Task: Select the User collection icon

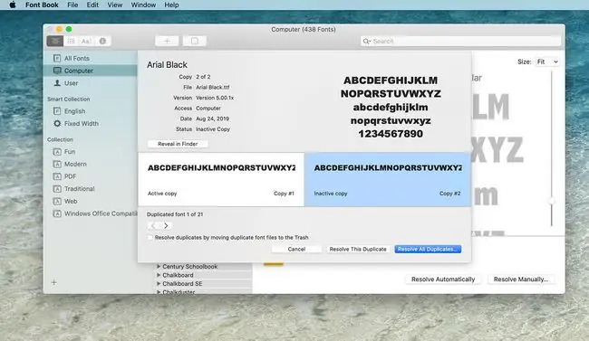Action: [x=57, y=83]
